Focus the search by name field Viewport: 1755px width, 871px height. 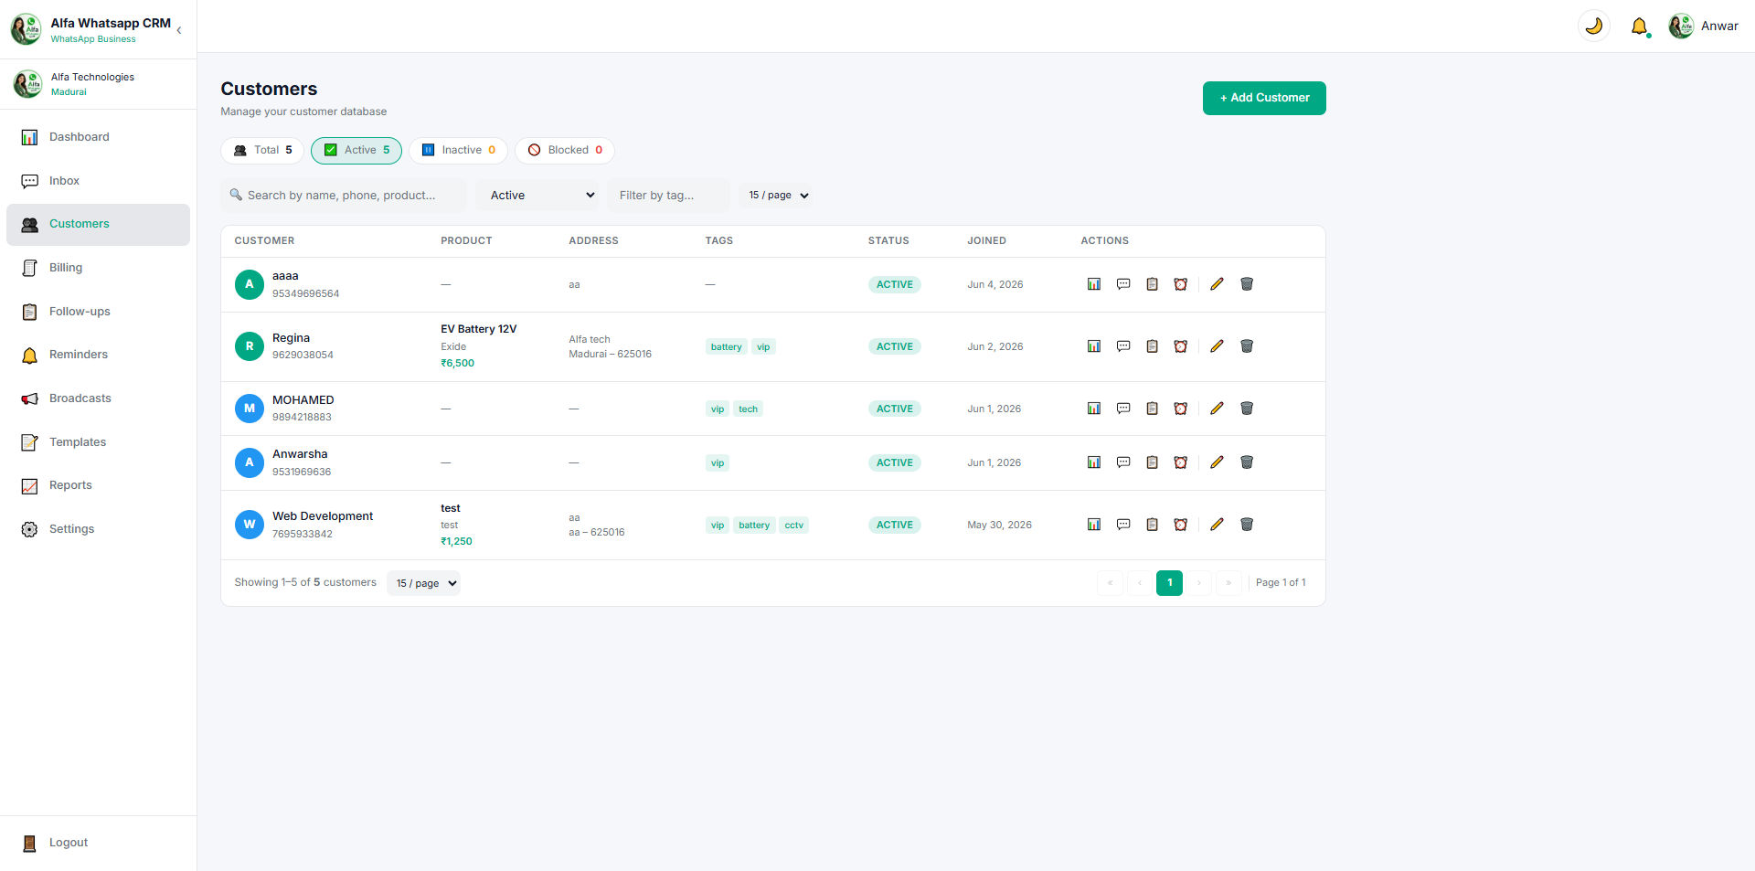pyautogui.click(x=344, y=196)
